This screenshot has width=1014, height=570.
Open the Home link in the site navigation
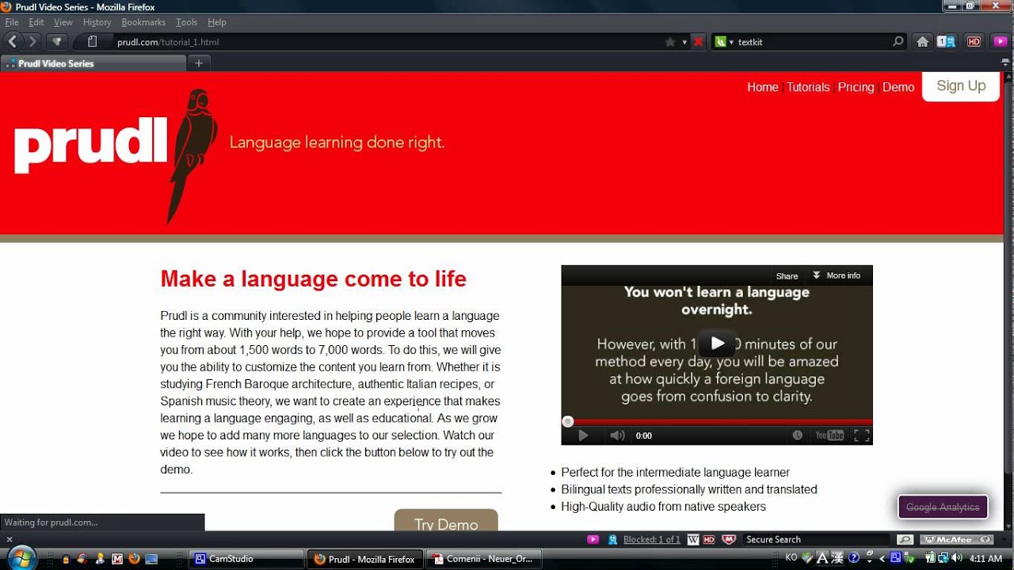[x=762, y=87]
